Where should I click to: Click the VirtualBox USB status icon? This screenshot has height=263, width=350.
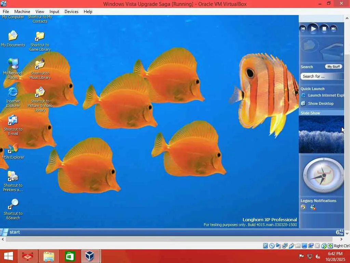291,246
